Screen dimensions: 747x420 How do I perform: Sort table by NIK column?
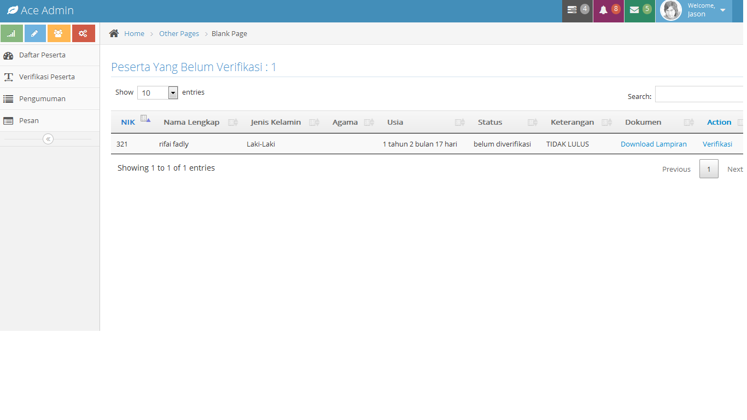click(128, 122)
